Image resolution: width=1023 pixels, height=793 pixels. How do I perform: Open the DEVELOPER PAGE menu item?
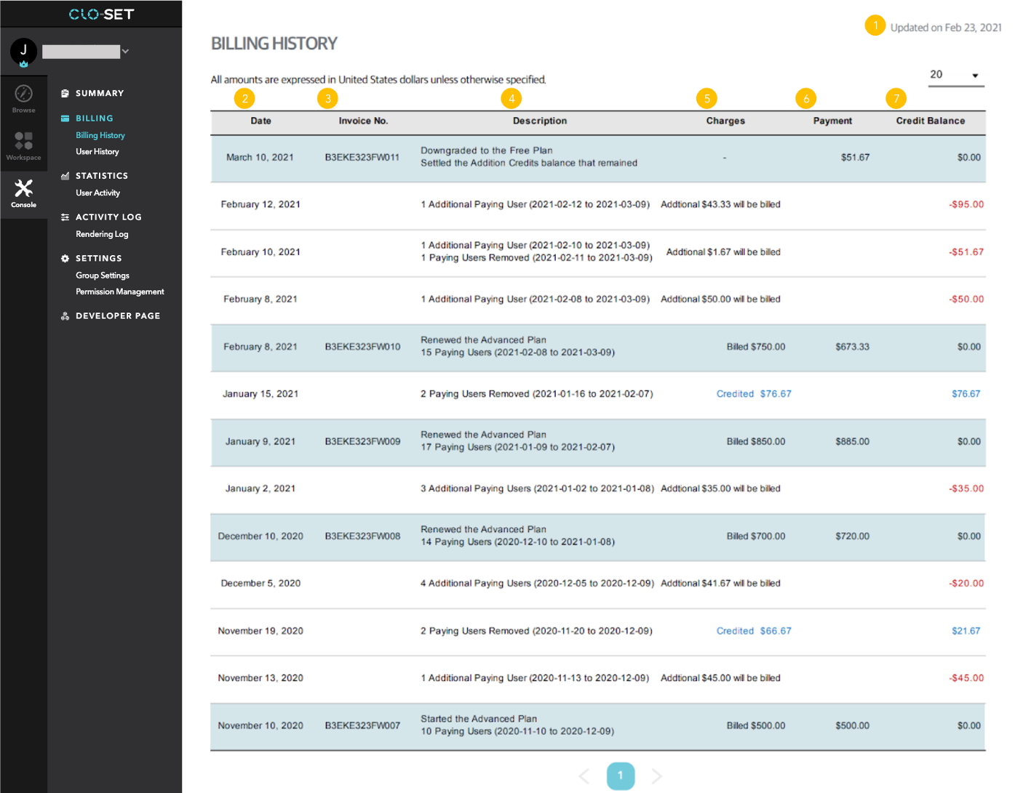[118, 316]
